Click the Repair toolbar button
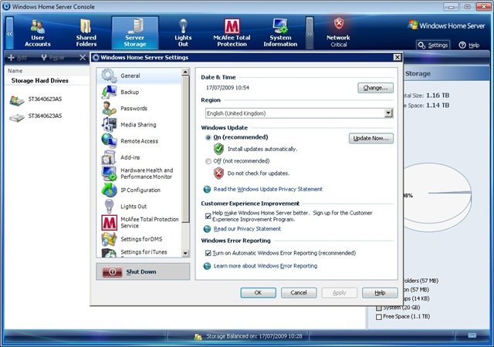494x347 pixels. 53,57
